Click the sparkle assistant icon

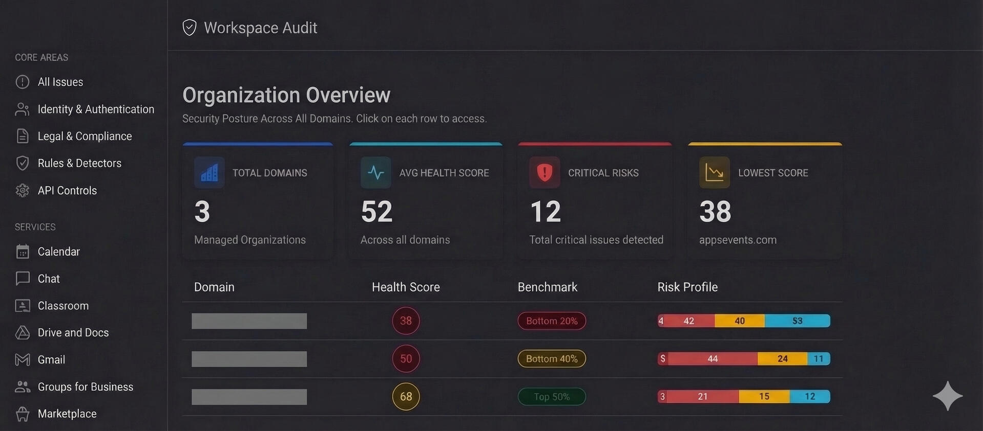pyautogui.click(x=947, y=396)
